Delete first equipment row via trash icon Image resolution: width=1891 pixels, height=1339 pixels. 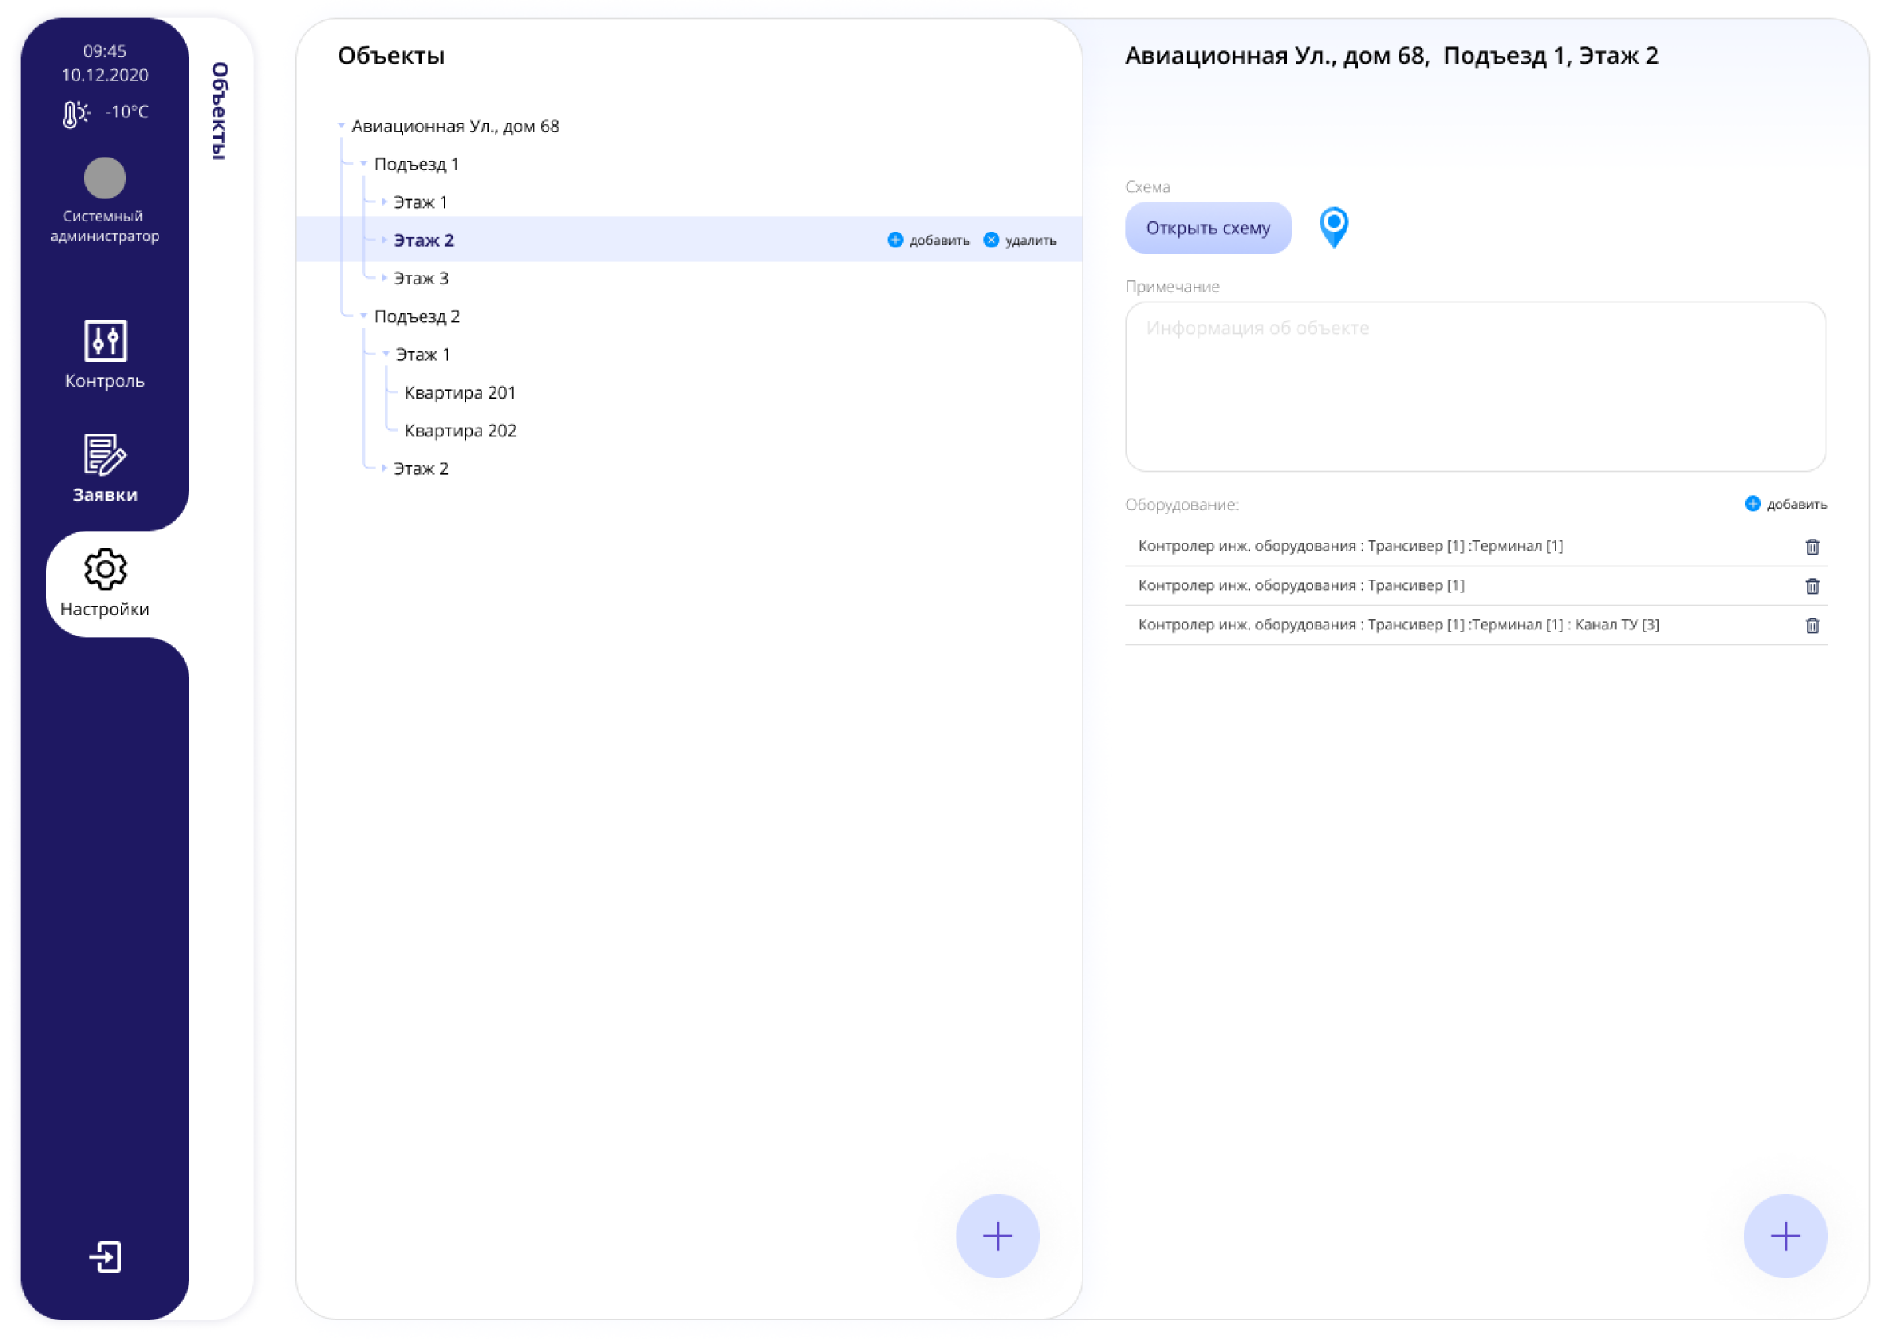[x=1812, y=547]
